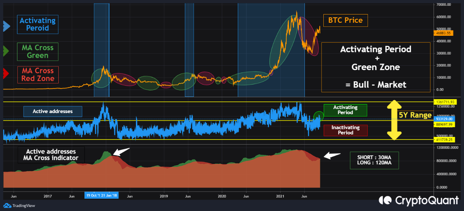Click the green Activating Period label
Viewport: 464px width, 211px height.
pyautogui.click(x=345, y=110)
